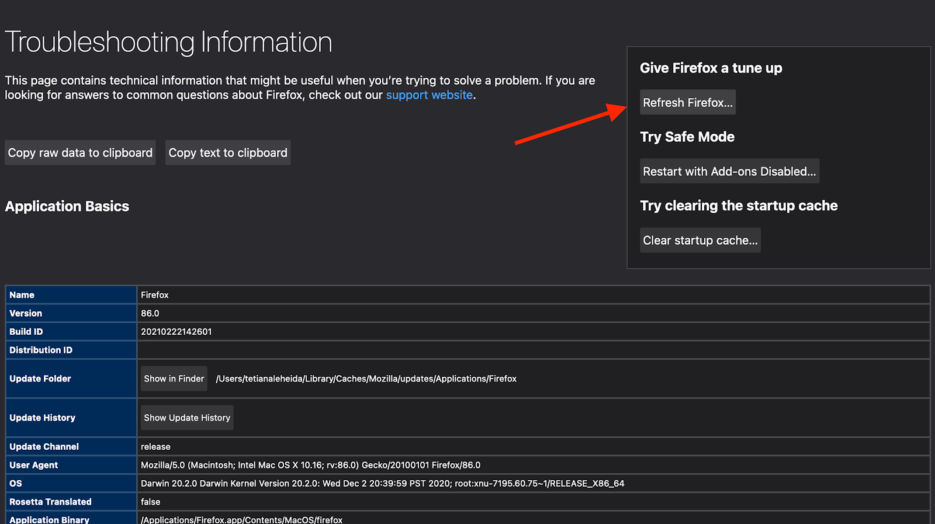Select the Mozilla/5.0 user agent string
Viewport: 935px width, 524px height.
(311, 465)
